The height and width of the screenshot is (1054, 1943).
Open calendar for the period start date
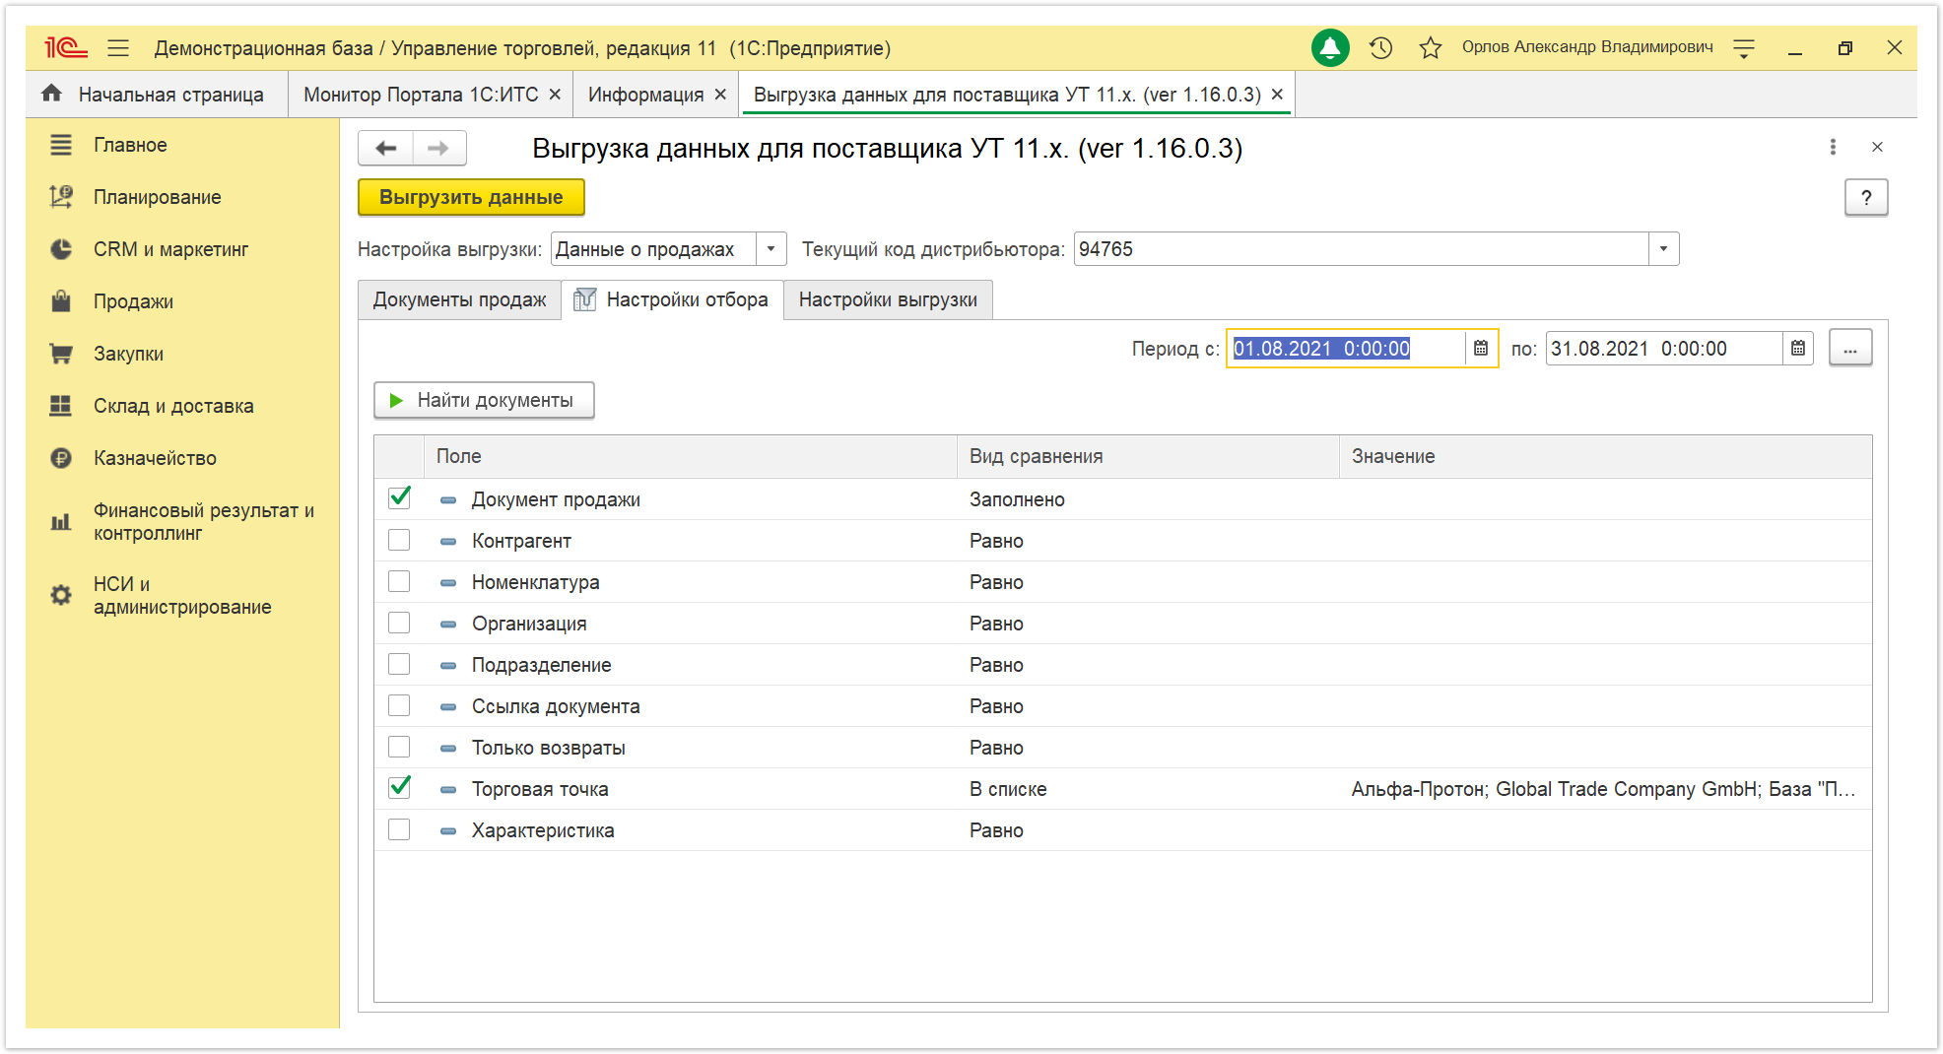[x=1480, y=348]
